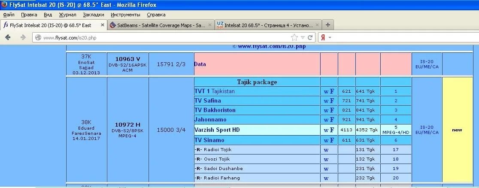479x188 pixels.
Task: Click the Yandex search engine icon
Action: click(323, 38)
